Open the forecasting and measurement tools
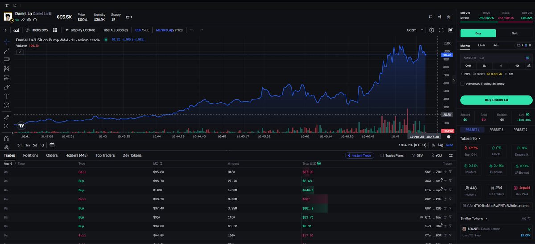Image resolution: width=535 pixels, height=244 pixels. 7,78
